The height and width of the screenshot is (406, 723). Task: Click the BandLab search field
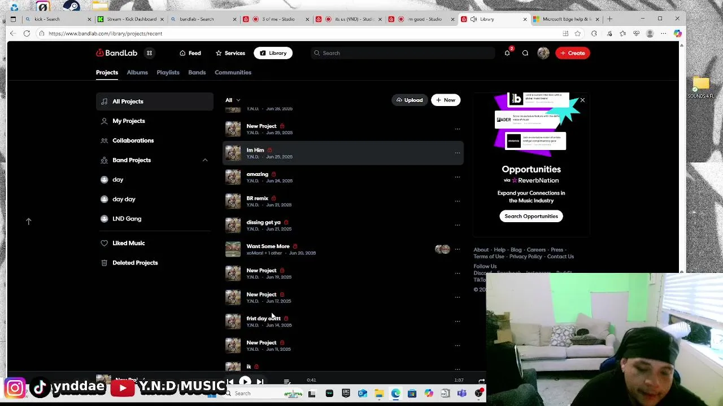403,53
